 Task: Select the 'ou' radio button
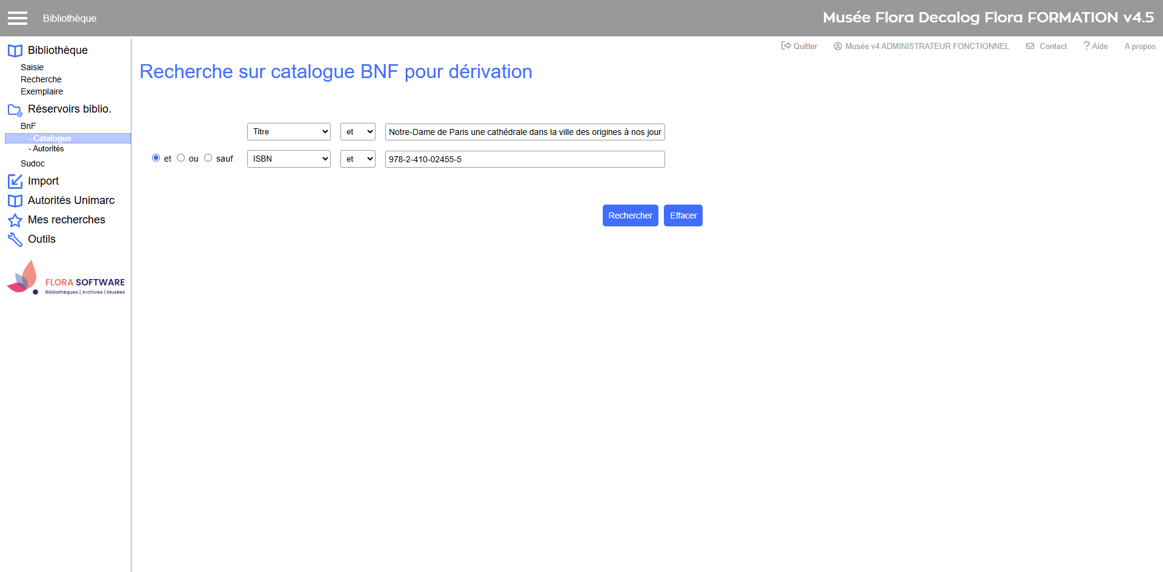(x=181, y=158)
